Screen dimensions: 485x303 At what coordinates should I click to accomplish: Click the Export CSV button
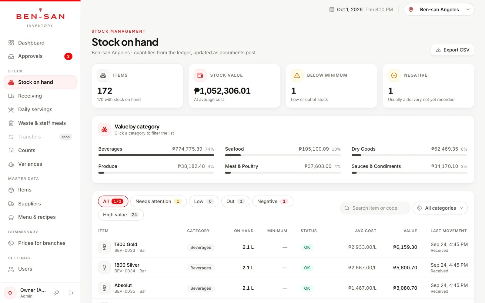click(452, 50)
